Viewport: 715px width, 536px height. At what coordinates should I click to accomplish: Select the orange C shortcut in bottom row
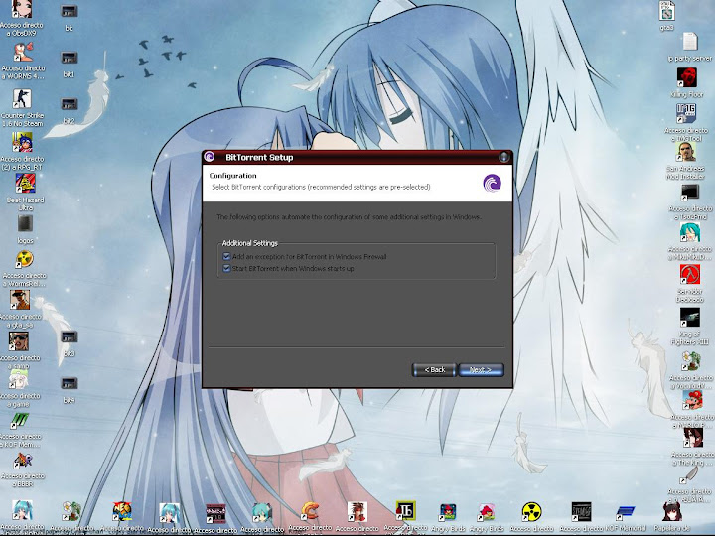click(x=310, y=511)
